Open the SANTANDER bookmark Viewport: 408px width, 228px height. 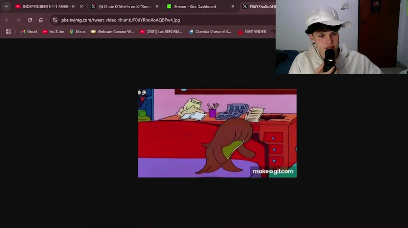coord(252,32)
